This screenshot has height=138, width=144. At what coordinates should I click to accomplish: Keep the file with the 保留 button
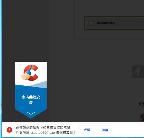pos(87,130)
